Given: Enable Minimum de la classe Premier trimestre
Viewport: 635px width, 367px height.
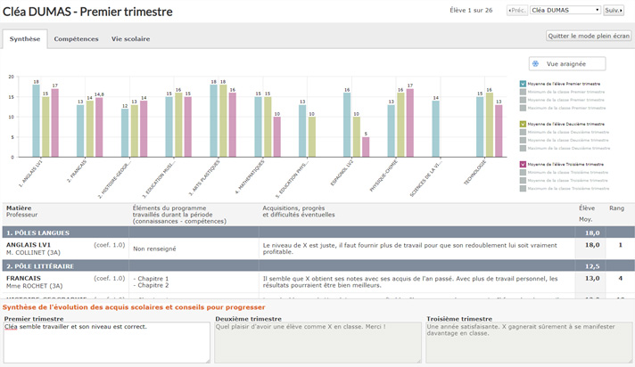Looking at the screenshot, I should tap(523, 92).
